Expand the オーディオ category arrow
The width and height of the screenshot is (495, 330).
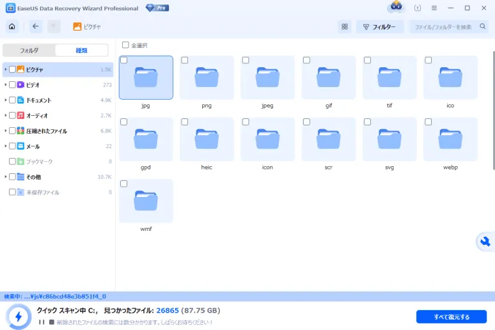(6, 115)
